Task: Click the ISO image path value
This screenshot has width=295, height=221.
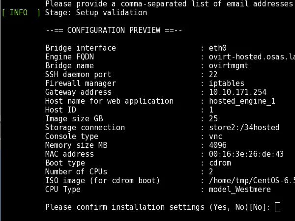Action: coord(251,181)
